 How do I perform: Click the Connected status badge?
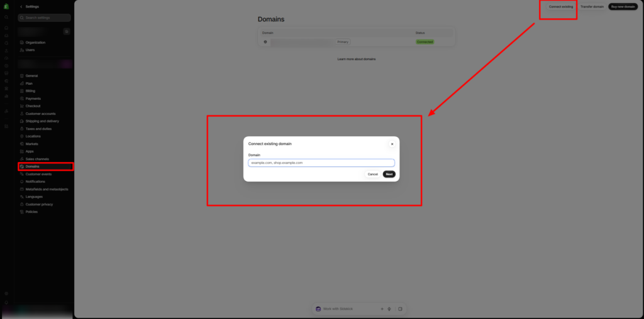425,42
